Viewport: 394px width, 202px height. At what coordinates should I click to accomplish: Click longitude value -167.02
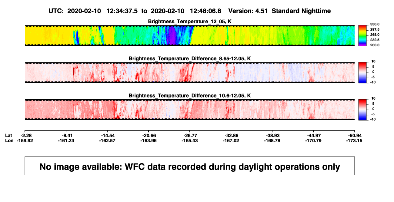(x=231, y=141)
